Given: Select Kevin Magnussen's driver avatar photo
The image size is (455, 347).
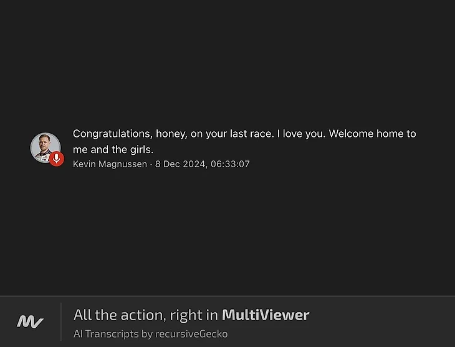Looking at the screenshot, I should click(x=45, y=147).
